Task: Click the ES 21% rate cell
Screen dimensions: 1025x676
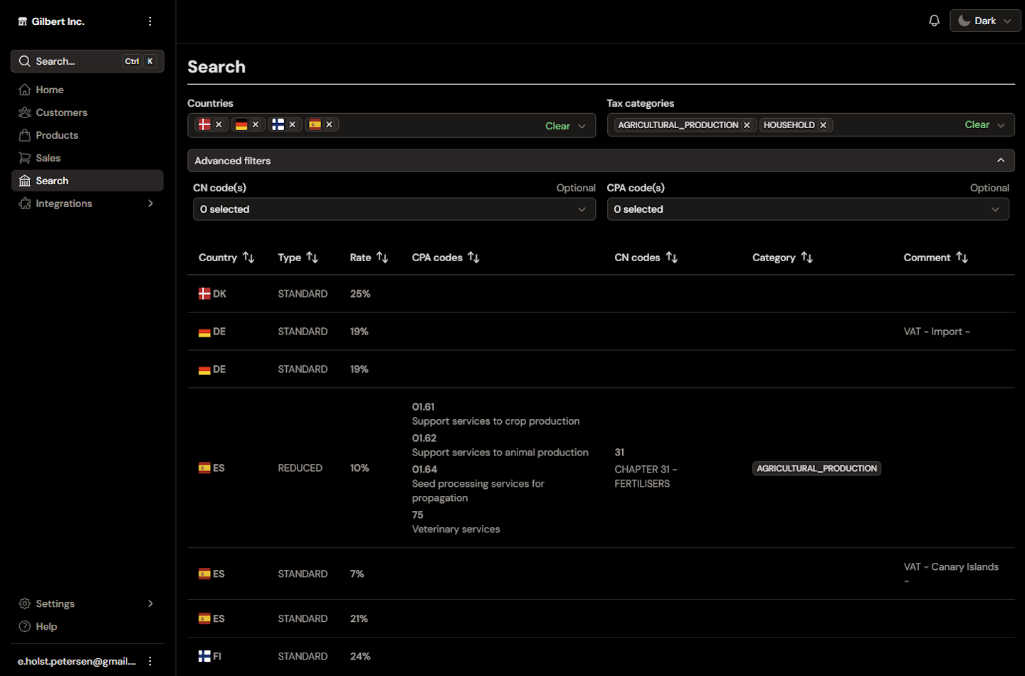Action: 359,619
